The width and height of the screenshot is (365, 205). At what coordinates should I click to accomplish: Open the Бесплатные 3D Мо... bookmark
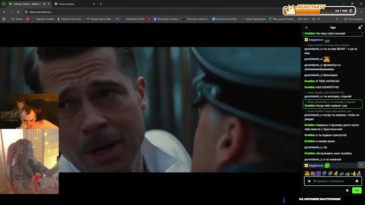pos(225,19)
